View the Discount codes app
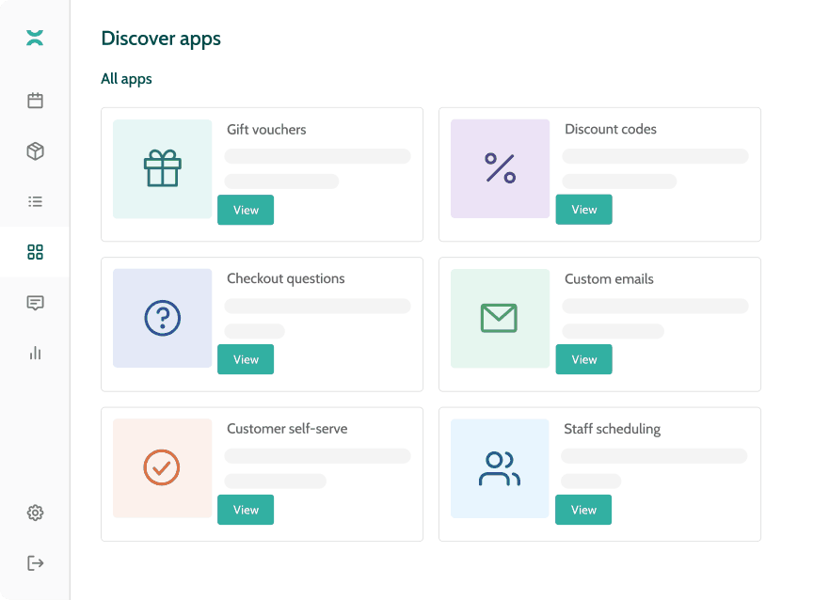The image size is (813, 600). 583,210
